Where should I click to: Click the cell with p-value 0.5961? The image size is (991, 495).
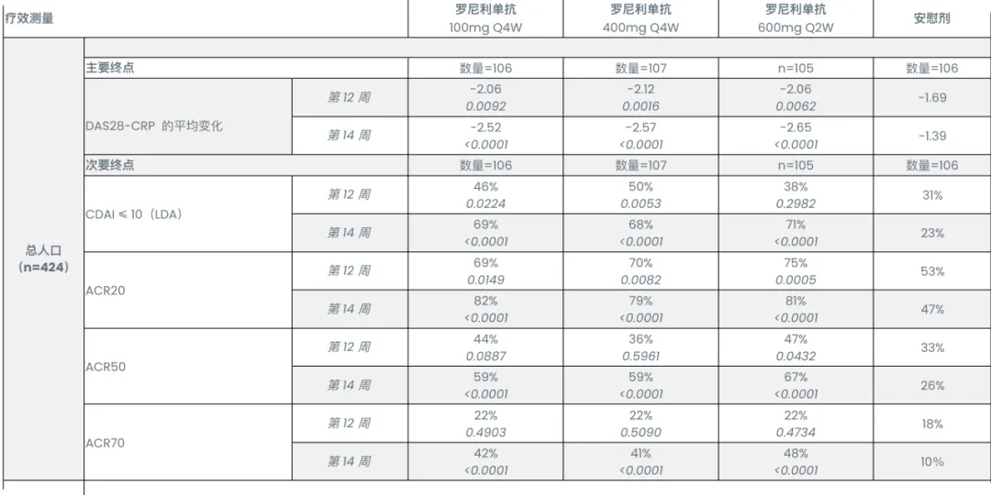click(x=640, y=347)
